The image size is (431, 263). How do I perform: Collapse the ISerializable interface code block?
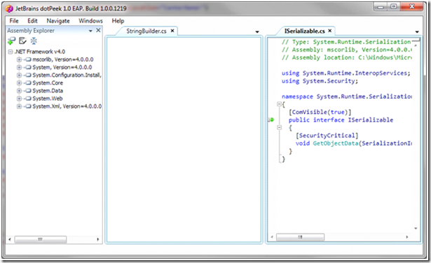[279, 127]
